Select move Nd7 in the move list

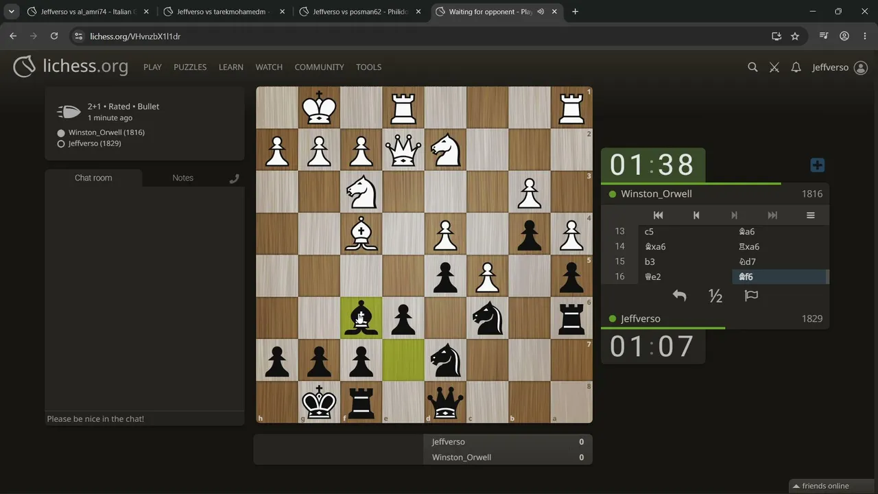tap(780, 261)
